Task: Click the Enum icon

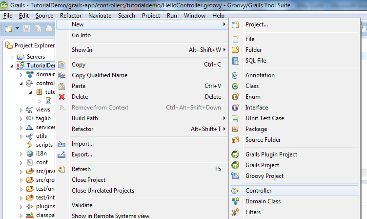Action: coord(235,97)
